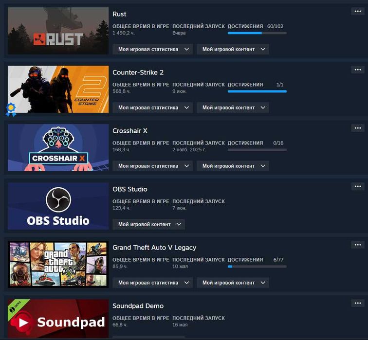Open the Counter-Strike 2 title link
This screenshot has width=368, height=340.
(138, 72)
